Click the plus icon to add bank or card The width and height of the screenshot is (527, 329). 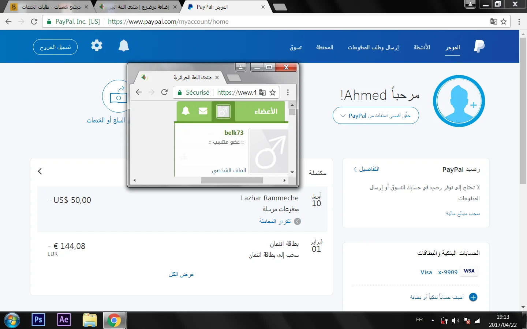473,297
